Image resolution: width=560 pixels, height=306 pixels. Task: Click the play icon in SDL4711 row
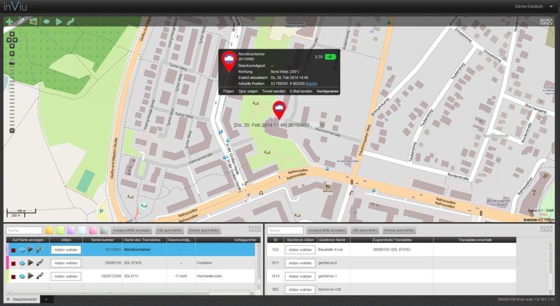tap(31, 276)
